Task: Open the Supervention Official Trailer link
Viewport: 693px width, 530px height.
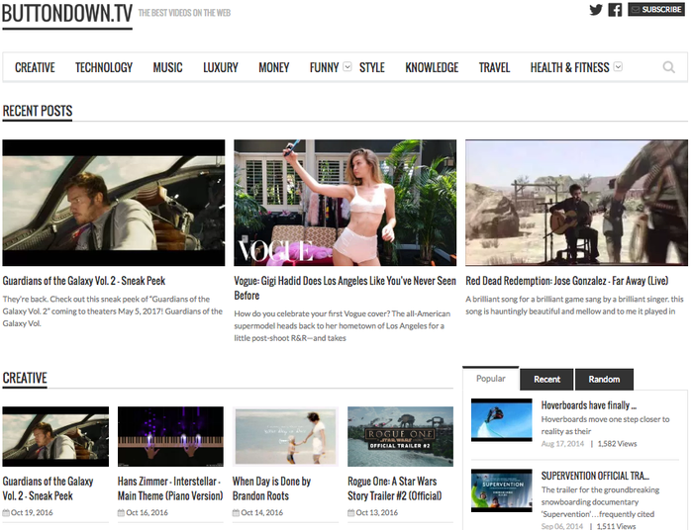Action: [595, 476]
